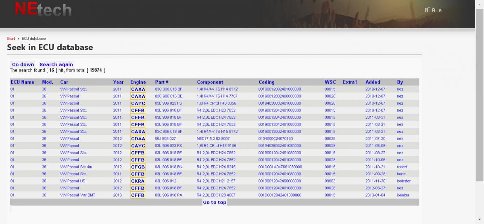Click the Coding column header

267,82
